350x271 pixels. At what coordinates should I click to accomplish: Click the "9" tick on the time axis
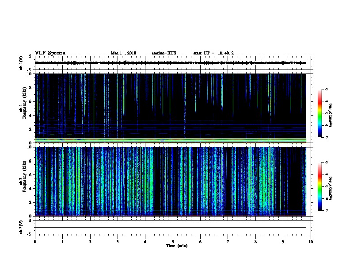point(283,241)
